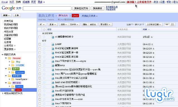
Task: Star the vi 编辑器中的命令 document
Action: pyautogui.click(x=44, y=37)
